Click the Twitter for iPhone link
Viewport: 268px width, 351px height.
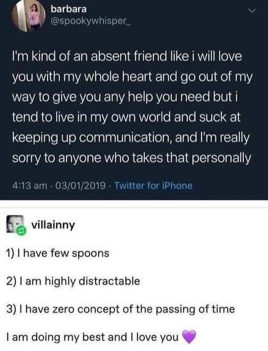click(153, 186)
